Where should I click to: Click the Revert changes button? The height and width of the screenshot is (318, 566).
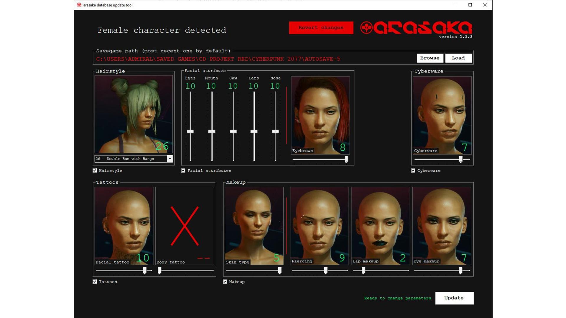pos(321,28)
